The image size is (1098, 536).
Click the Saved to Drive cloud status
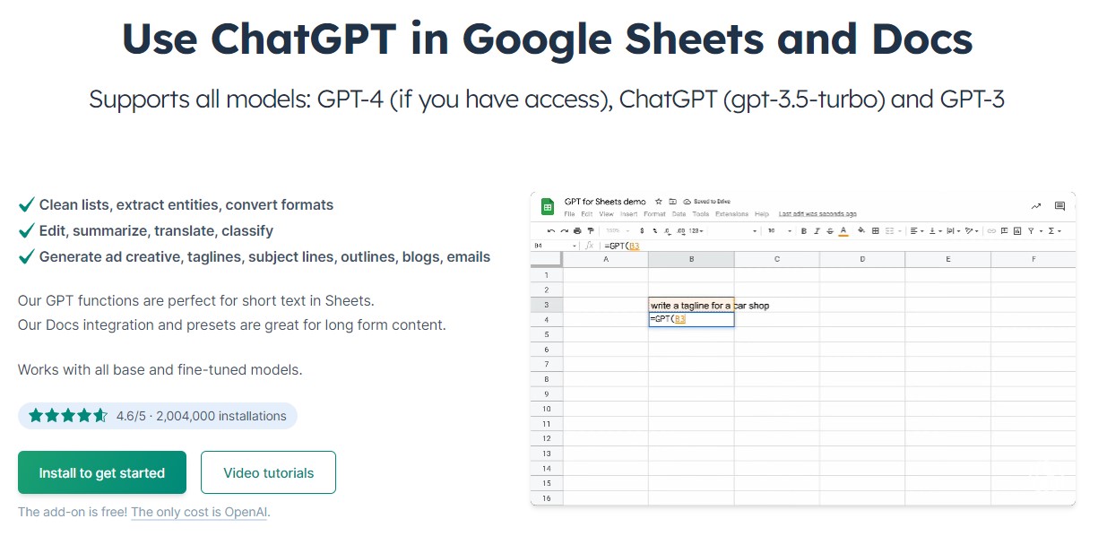(x=707, y=202)
